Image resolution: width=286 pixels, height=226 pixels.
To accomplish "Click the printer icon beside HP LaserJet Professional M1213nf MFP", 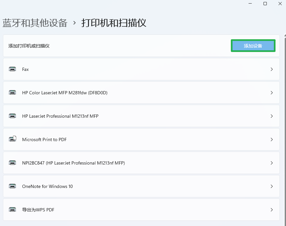I will point(12,116).
